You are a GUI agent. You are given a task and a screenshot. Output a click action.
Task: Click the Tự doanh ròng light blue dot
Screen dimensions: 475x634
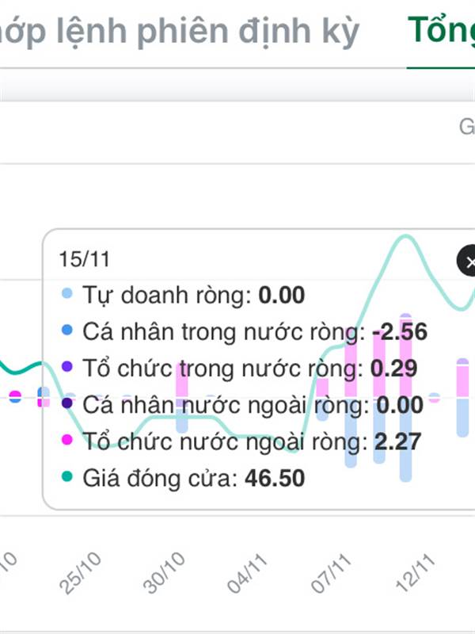67,293
